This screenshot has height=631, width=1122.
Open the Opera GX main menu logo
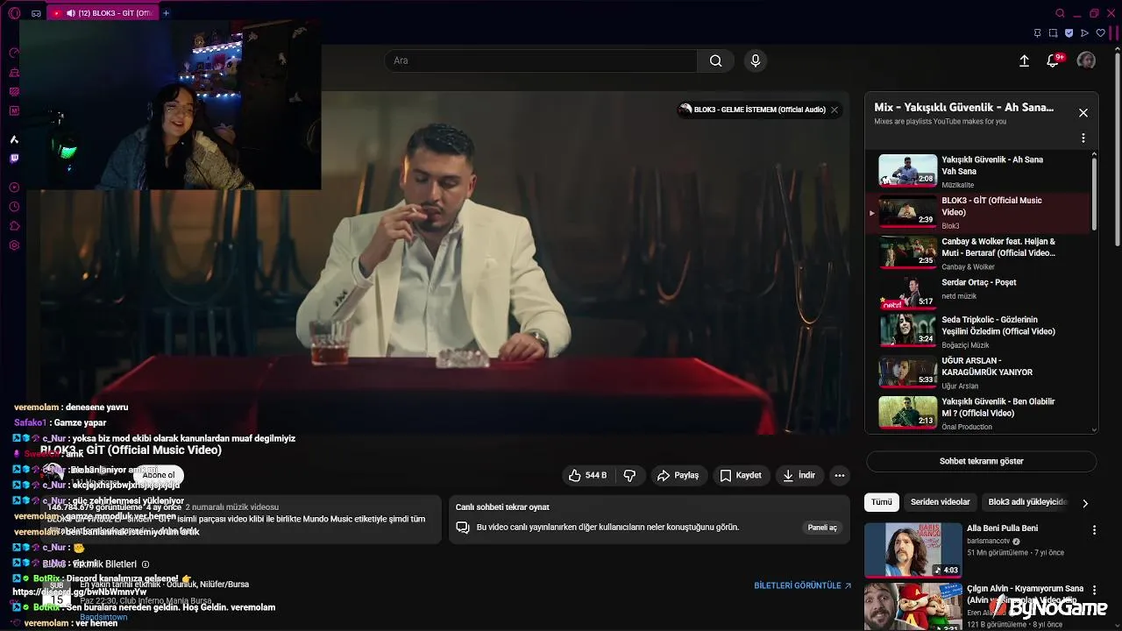point(14,13)
